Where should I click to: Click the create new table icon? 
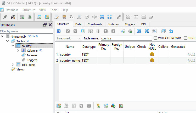point(39,17)
